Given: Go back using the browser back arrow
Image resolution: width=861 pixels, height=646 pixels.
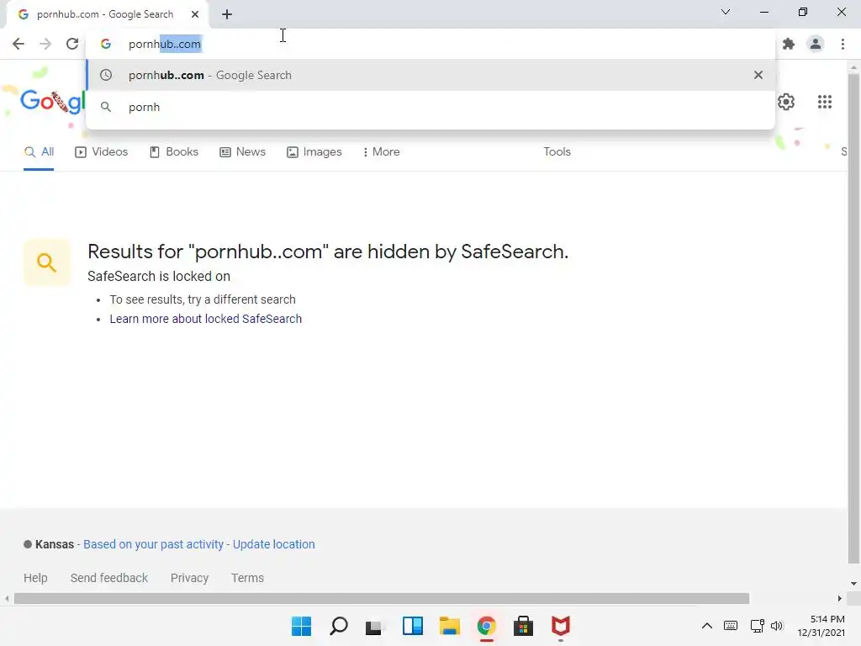Looking at the screenshot, I should point(18,44).
